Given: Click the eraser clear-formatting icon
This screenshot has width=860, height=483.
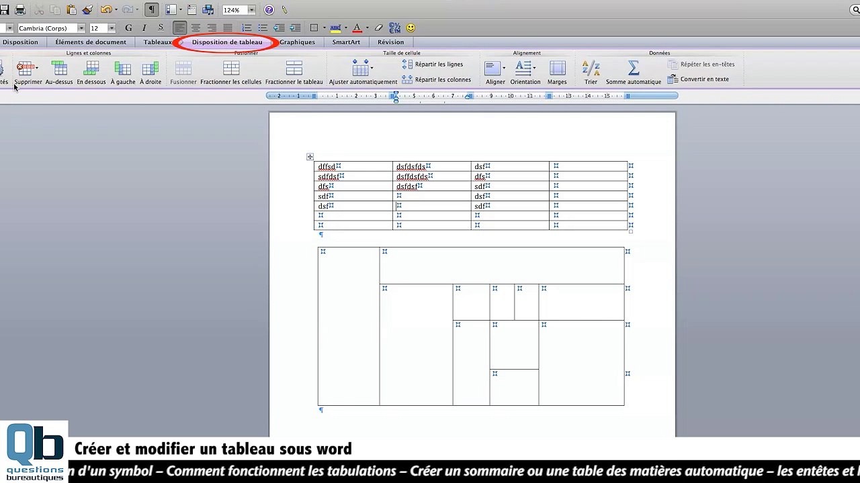Looking at the screenshot, I should point(379,28).
